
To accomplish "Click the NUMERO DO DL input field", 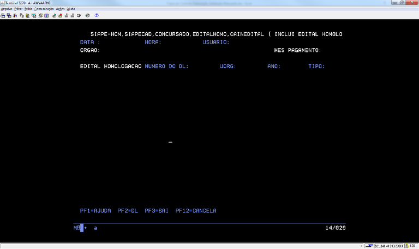I will [x=202, y=67].
